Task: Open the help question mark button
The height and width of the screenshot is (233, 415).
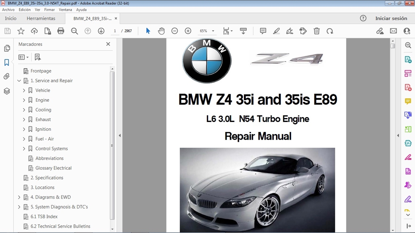Action: (x=363, y=18)
